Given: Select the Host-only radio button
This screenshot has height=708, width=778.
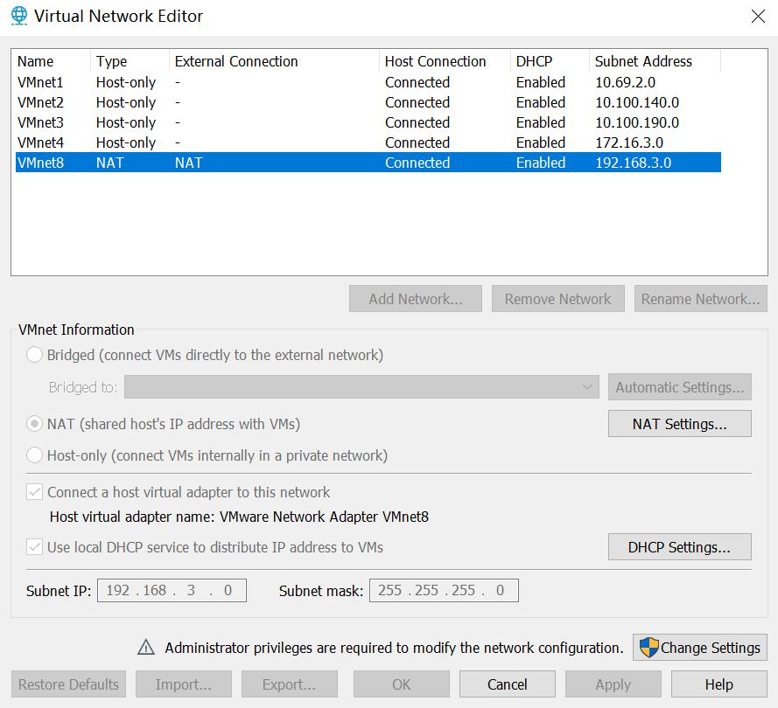Looking at the screenshot, I should (34, 455).
